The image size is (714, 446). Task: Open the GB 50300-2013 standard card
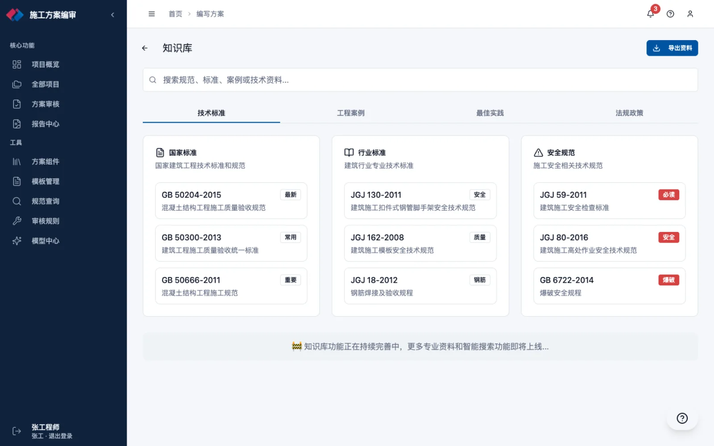[231, 243]
